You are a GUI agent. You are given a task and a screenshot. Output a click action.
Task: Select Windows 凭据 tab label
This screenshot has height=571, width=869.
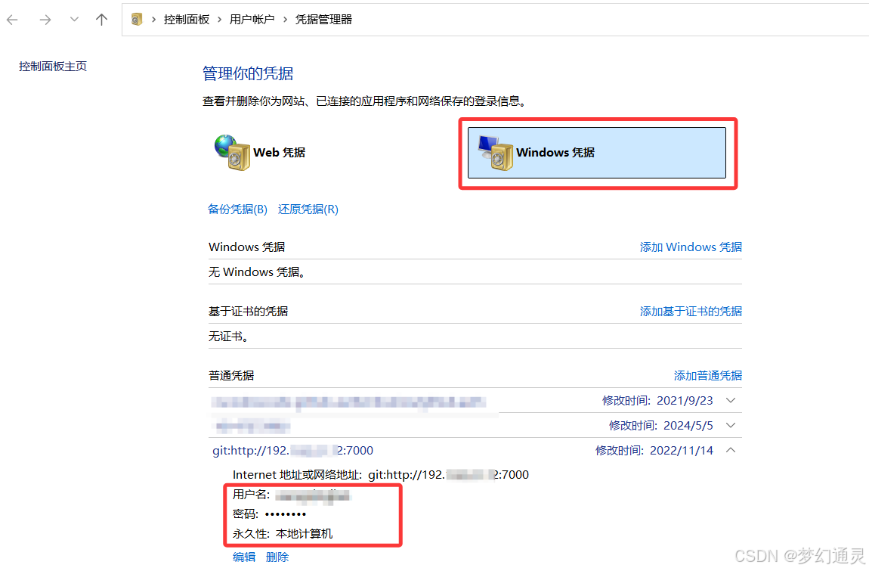(x=555, y=152)
